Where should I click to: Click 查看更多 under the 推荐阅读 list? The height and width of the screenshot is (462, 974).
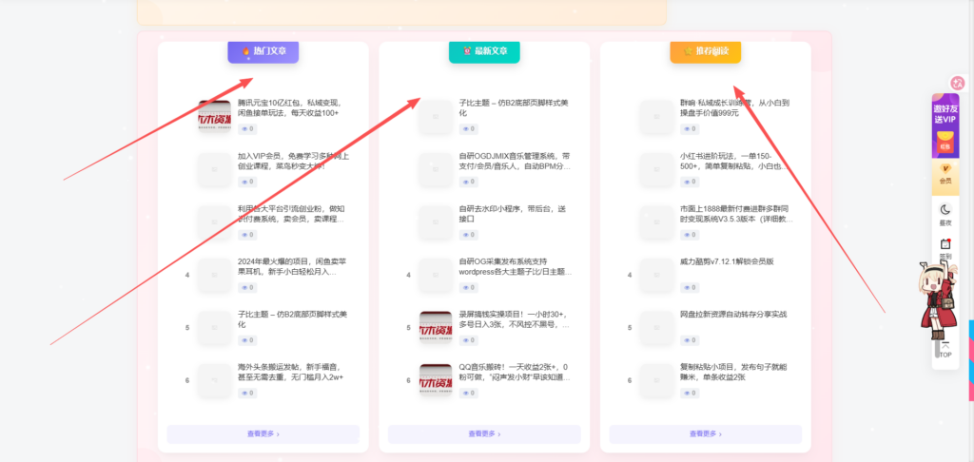[705, 434]
